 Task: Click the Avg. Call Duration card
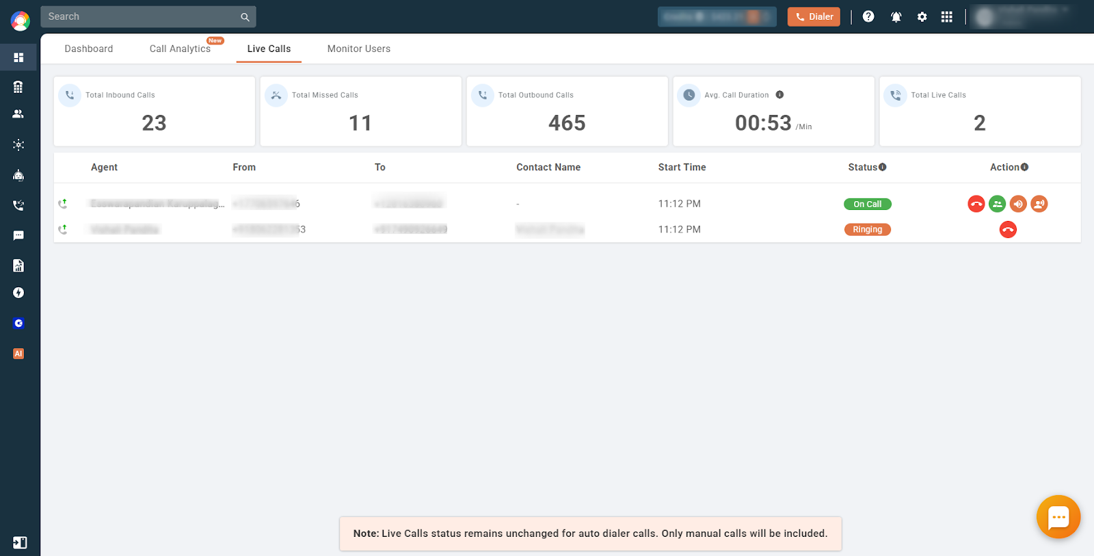(774, 111)
